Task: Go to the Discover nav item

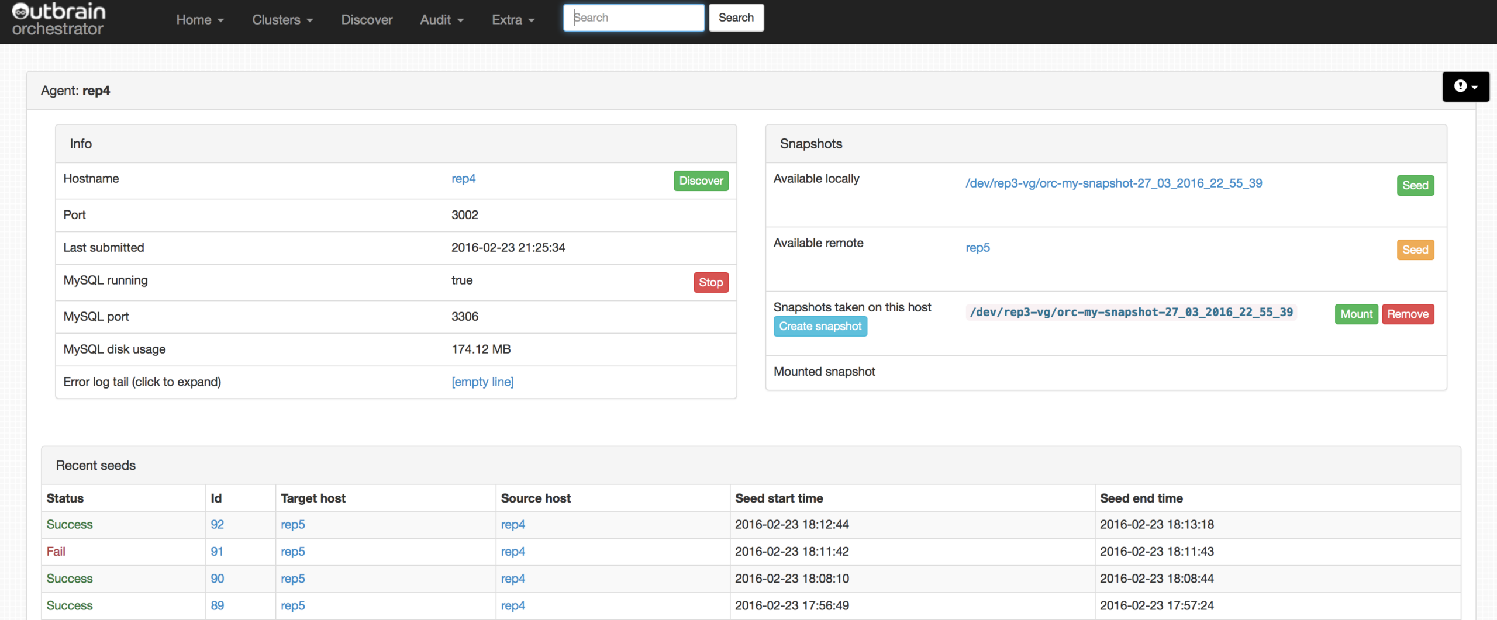Action: [x=367, y=20]
